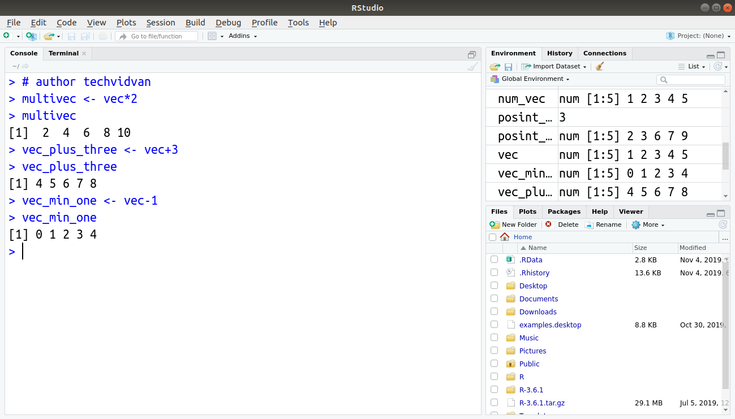Click the Home house icon in Files path
This screenshot has height=419, width=735.
tap(505, 237)
